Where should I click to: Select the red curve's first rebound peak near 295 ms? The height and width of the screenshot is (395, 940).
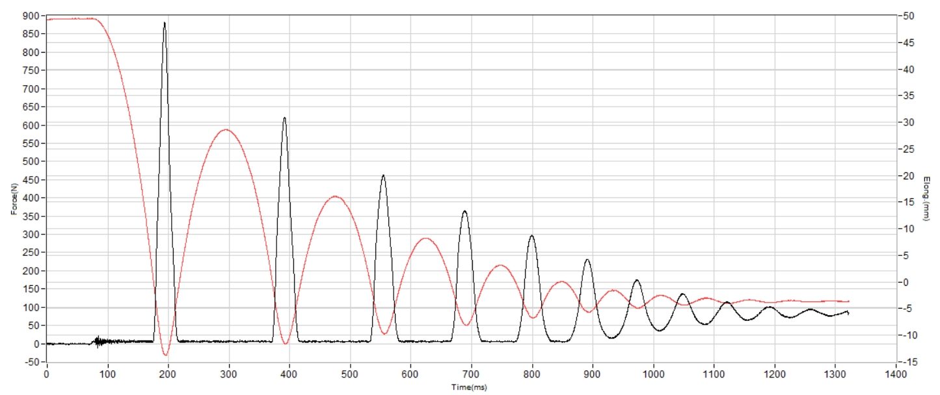coord(226,130)
